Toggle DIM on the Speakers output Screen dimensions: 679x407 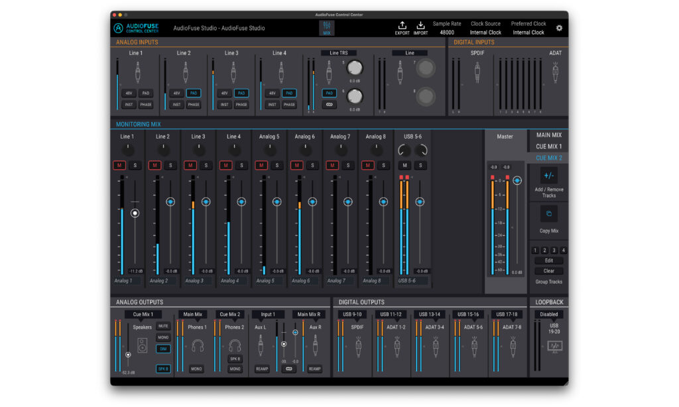click(163, 349)
